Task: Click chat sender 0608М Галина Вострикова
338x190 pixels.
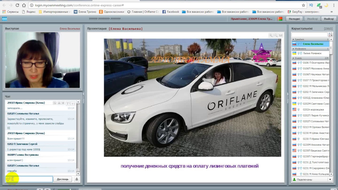Action: [x=23, y=155]
